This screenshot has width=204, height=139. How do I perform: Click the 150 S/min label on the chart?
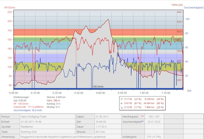pos(98,87)
